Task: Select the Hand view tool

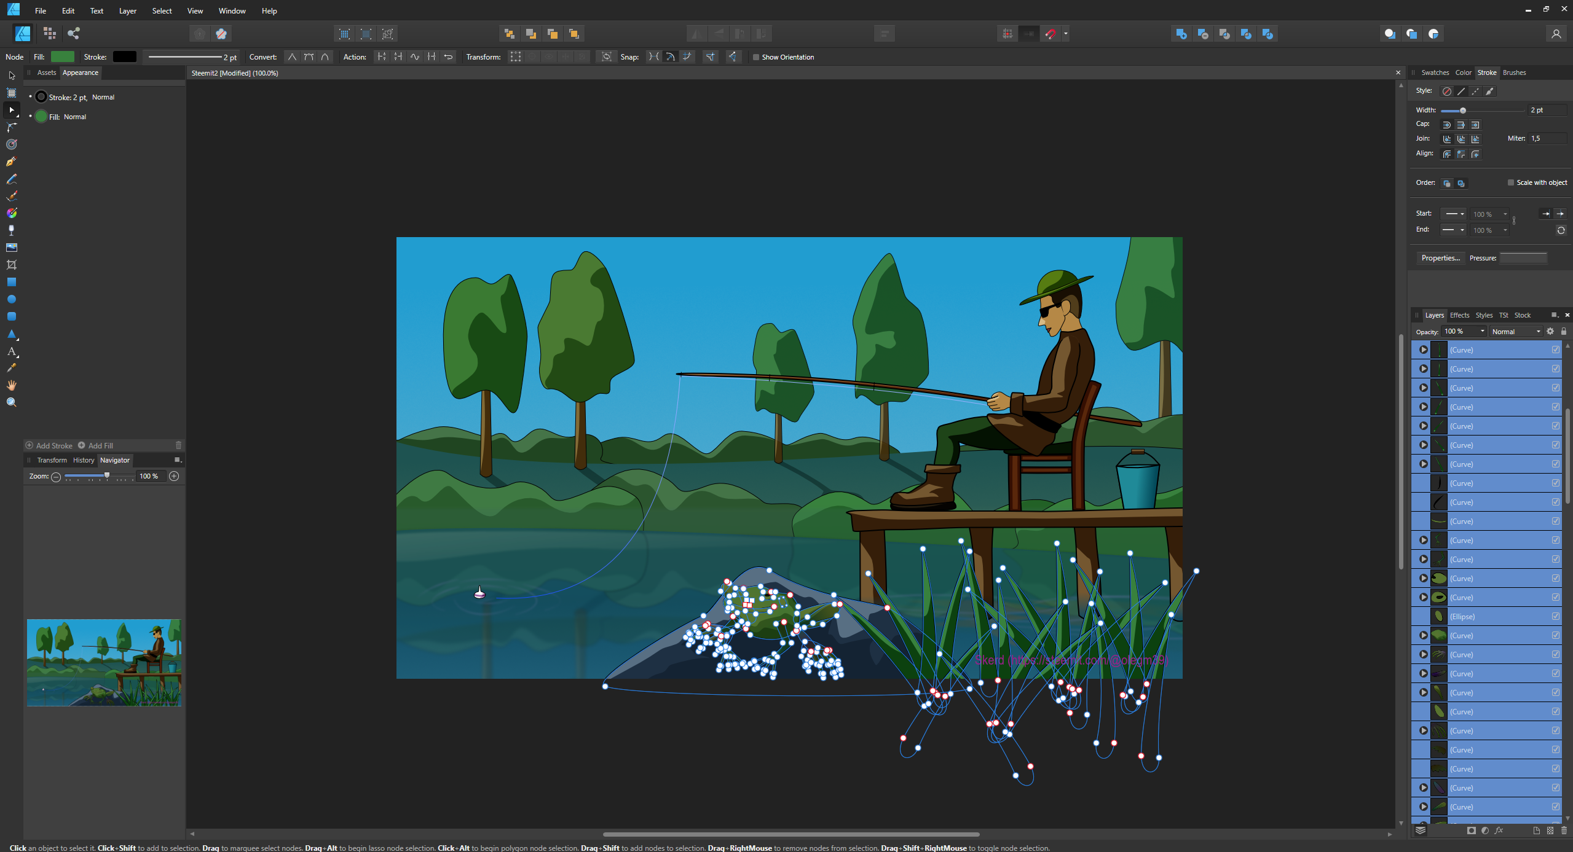Action: (11, 385)
